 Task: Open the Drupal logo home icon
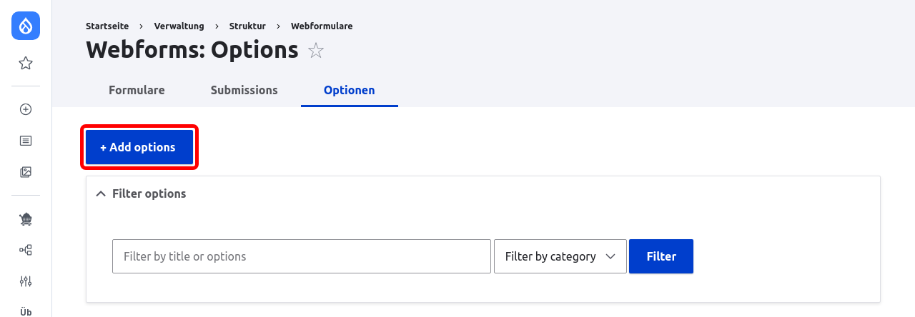pyautogui.click(x=26, y=26)
